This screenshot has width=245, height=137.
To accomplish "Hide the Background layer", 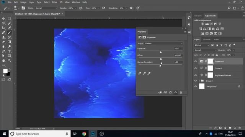I will (196, 86).
